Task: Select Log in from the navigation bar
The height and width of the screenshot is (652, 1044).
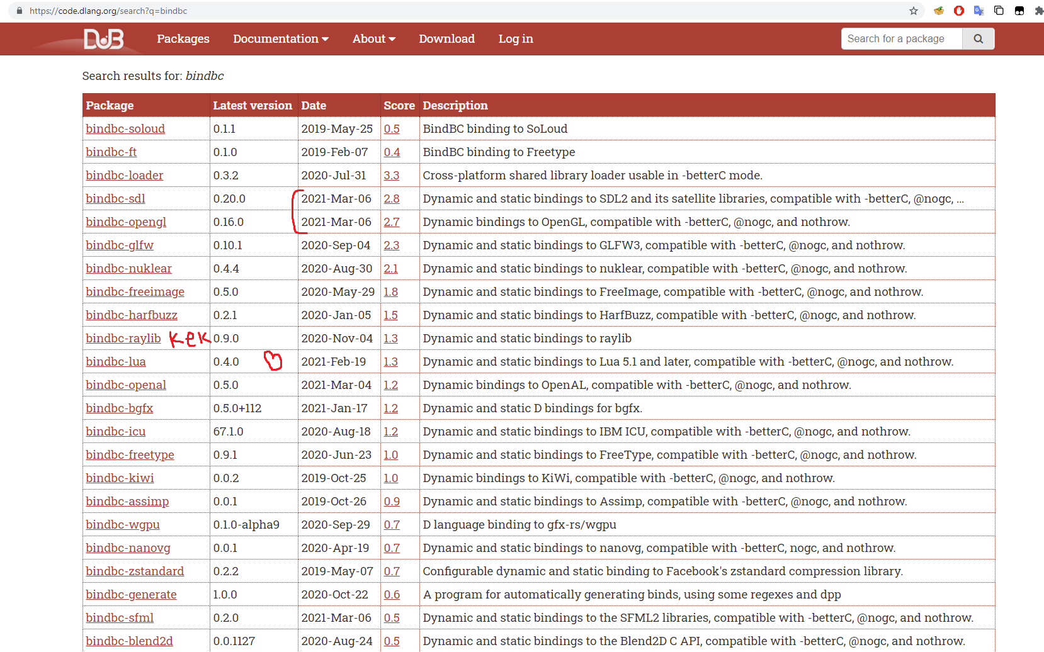Action: tap(516, 39)
